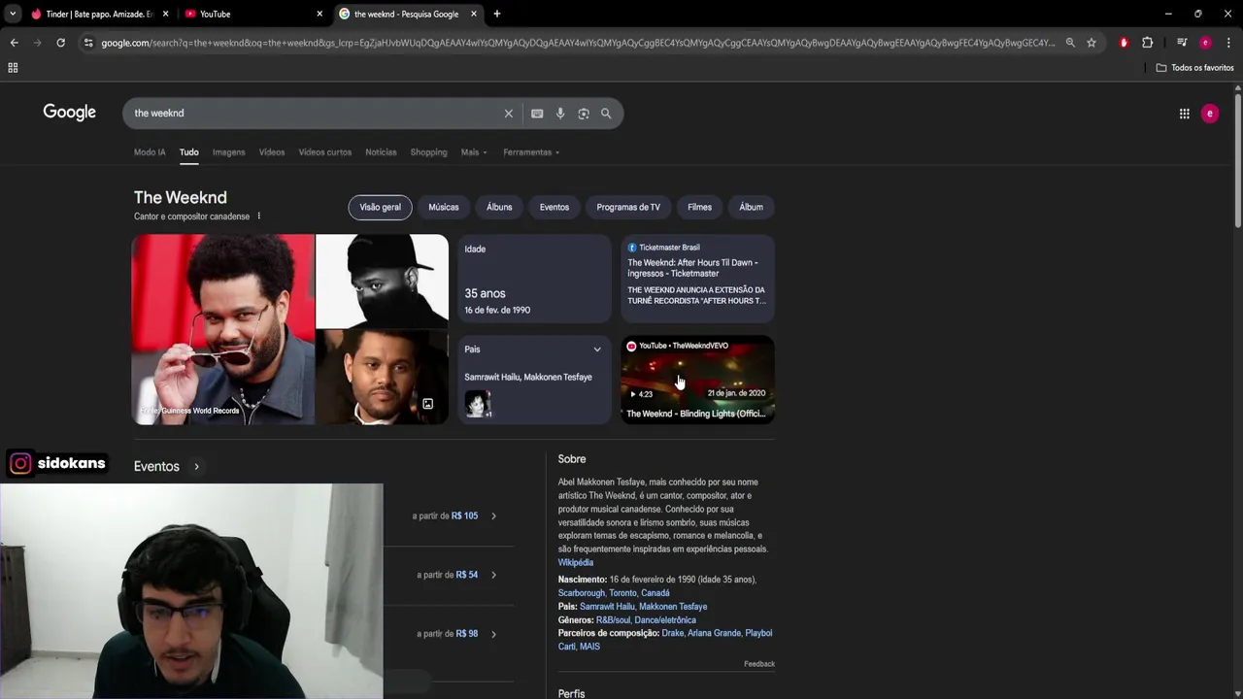The image size is (1243, 699).
Task: Clear the search box text
Action: pos(508,114)
